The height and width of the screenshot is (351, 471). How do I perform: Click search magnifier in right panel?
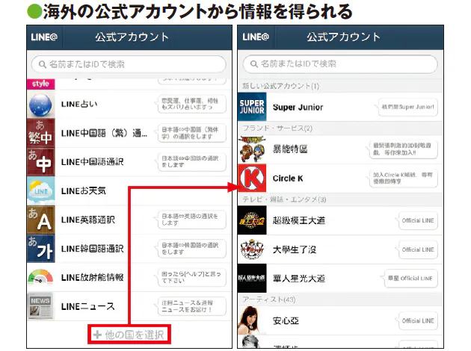tap(254, 64)
